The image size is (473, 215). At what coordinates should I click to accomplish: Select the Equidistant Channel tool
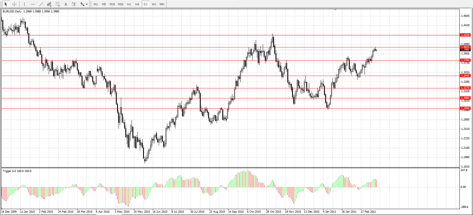[49, 4]
